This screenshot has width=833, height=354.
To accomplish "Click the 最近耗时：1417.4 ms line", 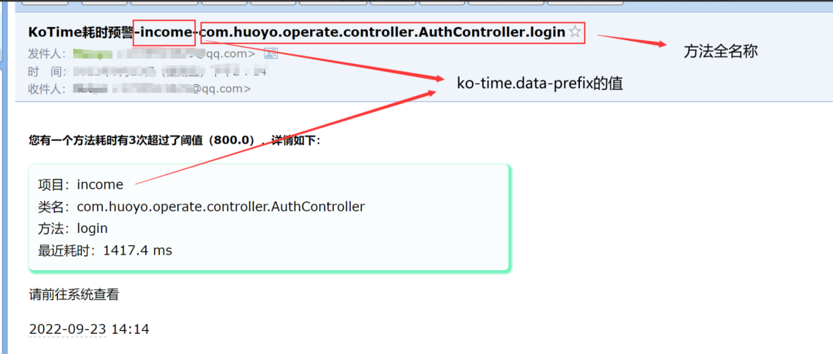I will point(105,251).
